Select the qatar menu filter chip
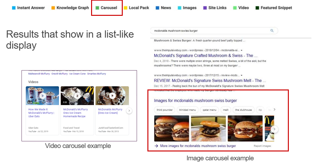Image resolution: width=329 pixels, height=166 pixels. point(209,110)
